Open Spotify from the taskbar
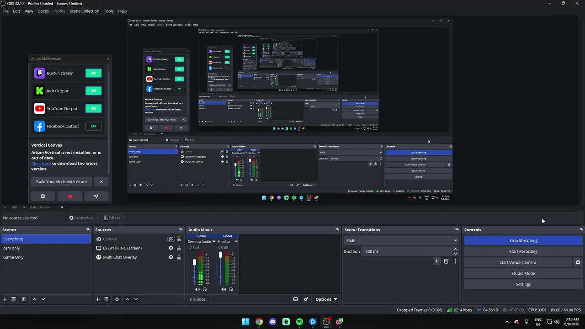585x329 pixels. coord(299,322)
